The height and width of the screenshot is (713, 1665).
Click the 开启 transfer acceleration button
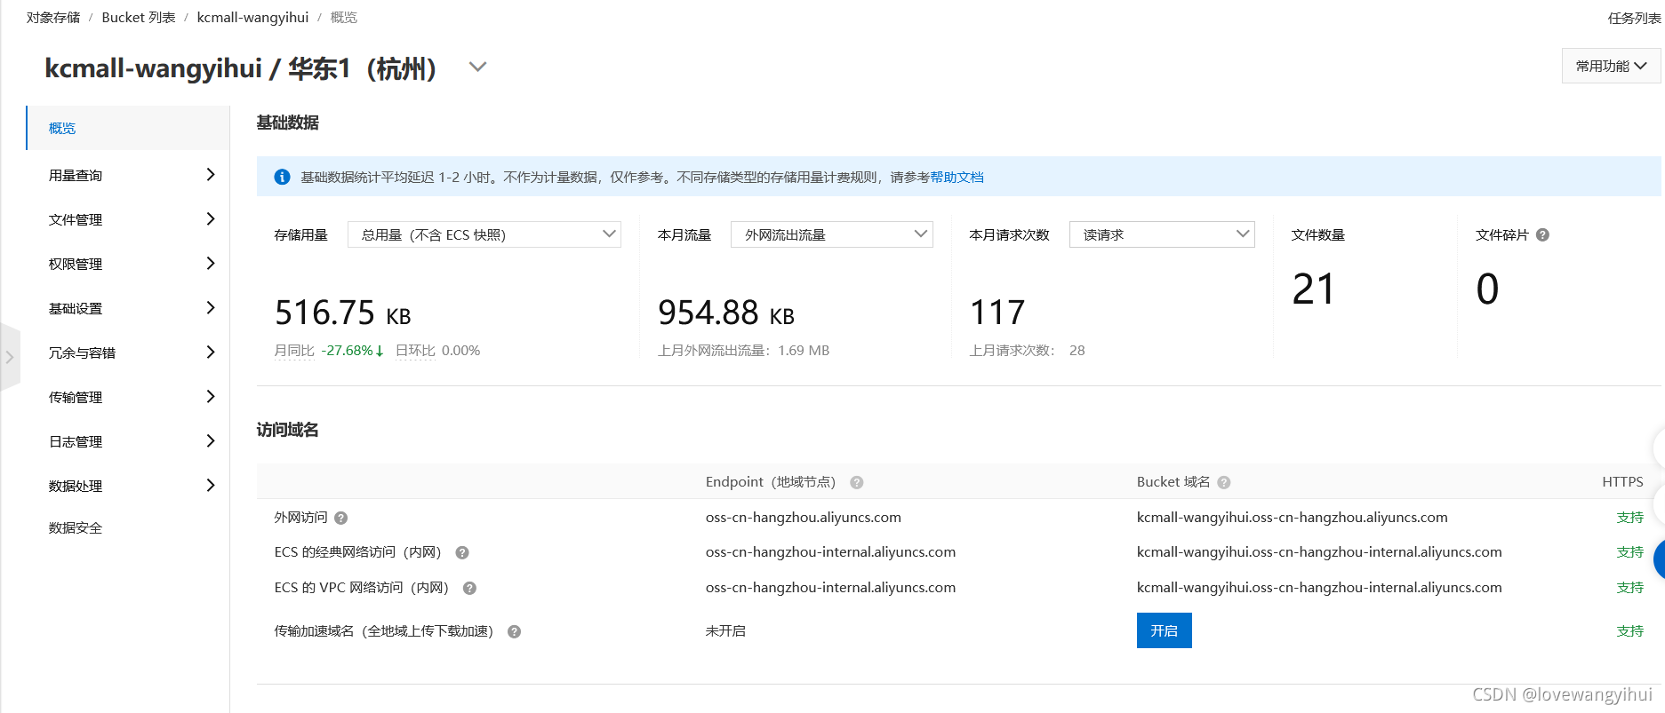click(x=1164, y=630)
